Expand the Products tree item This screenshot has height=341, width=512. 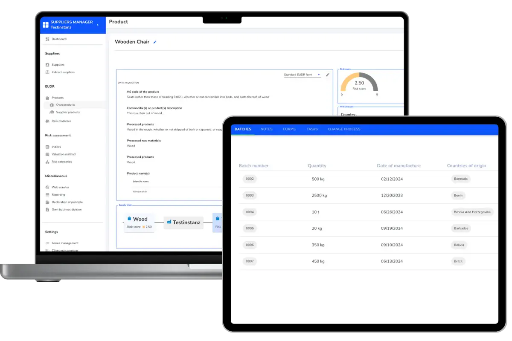[x=57, y=98]
